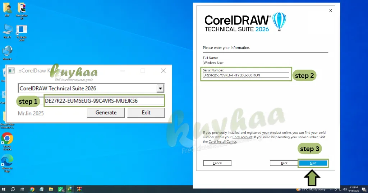Open the notification center icon
This screenshot has height=193, width=368.
(x=364, y=189)
